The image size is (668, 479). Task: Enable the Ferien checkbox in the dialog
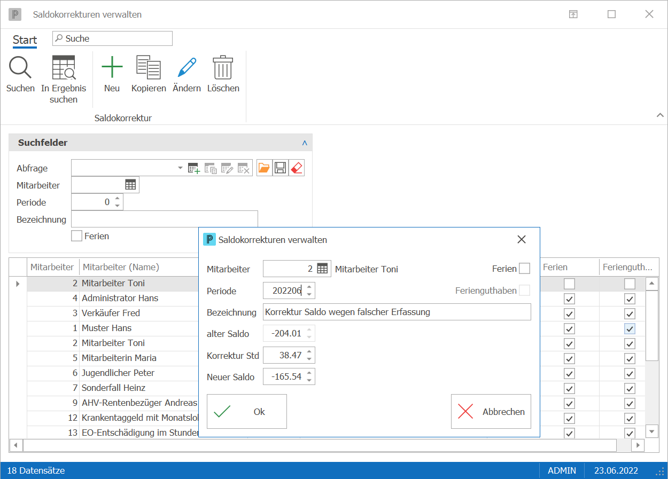[524, 269]
